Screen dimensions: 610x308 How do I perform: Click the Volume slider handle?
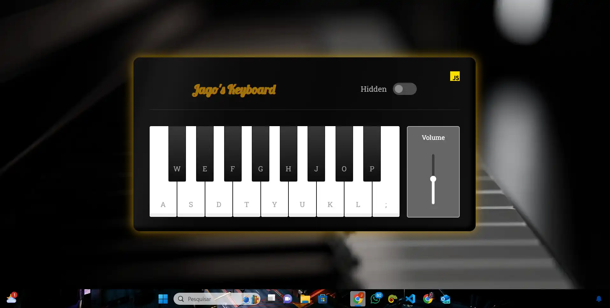tap(433, 179)
